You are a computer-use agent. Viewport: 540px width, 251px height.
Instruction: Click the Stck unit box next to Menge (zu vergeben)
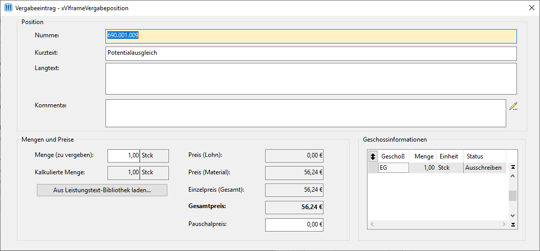[154, 155]
